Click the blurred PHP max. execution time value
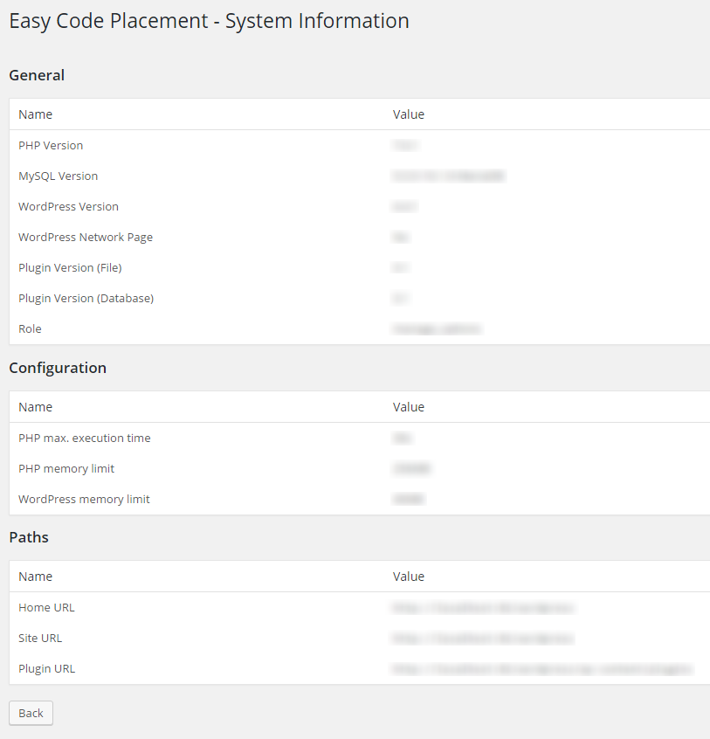 click(x=402, y=439)
